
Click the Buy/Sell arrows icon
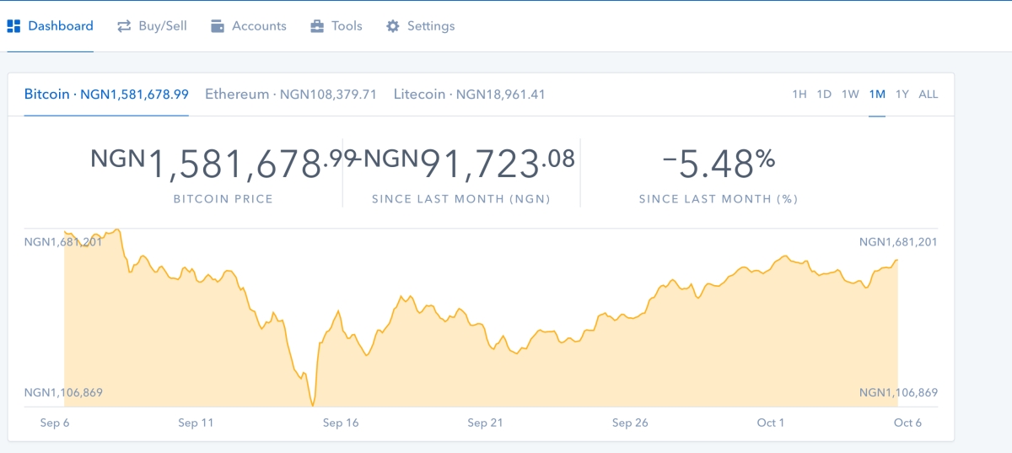[124, 26]
